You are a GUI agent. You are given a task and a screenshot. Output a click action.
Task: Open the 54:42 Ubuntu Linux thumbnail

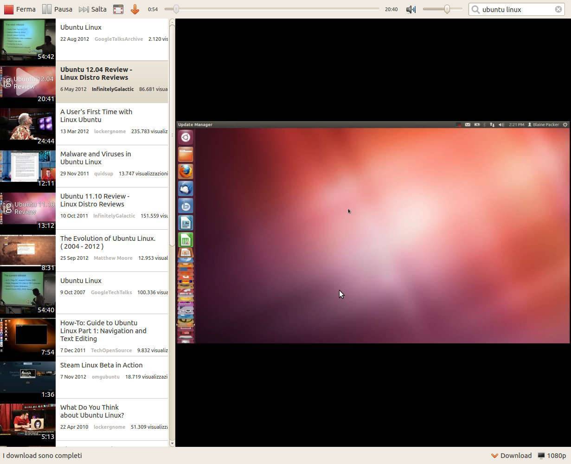tap(28, 40)
